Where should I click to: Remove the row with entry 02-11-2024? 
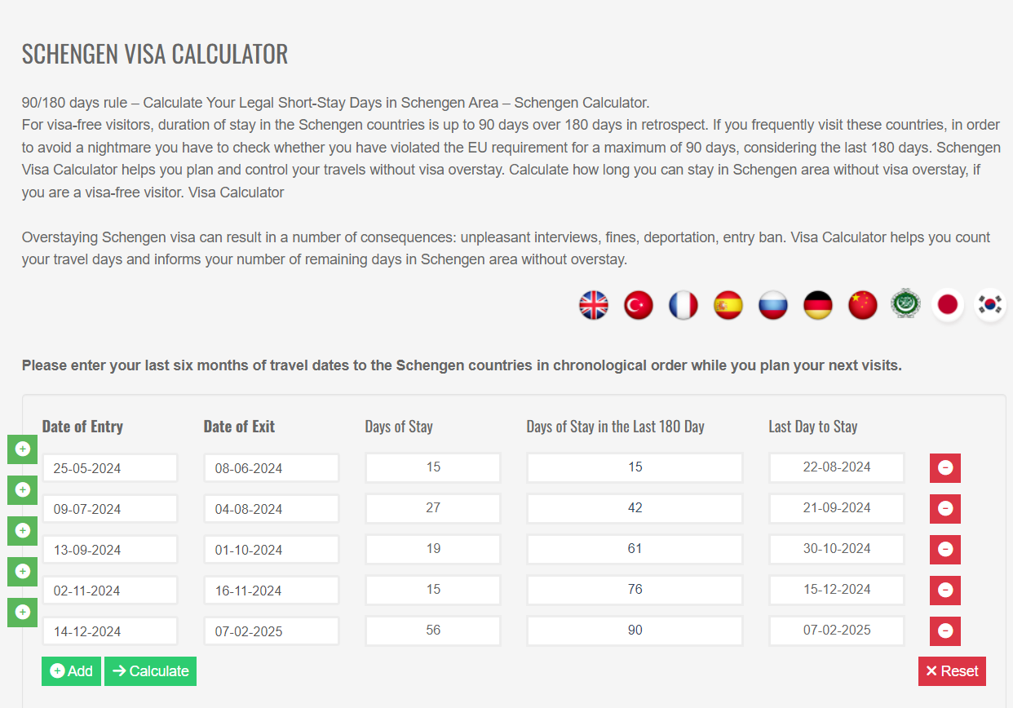click(x=945, y=591)
